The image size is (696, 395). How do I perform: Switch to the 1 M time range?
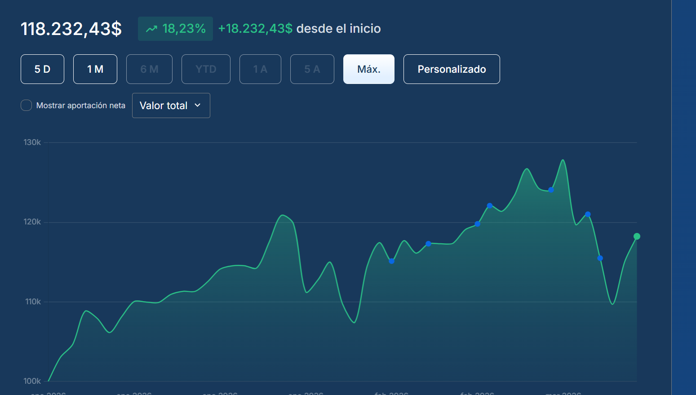[x=95, y=69]
